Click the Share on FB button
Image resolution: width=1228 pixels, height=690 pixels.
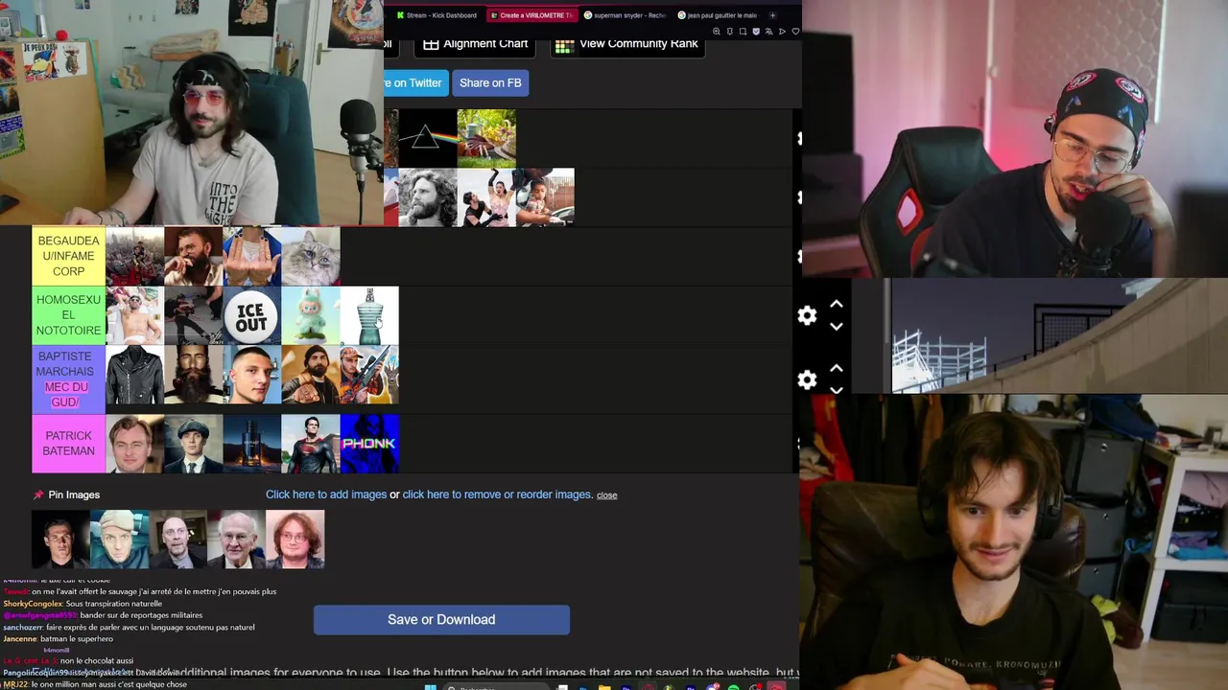tap(490, 83)
